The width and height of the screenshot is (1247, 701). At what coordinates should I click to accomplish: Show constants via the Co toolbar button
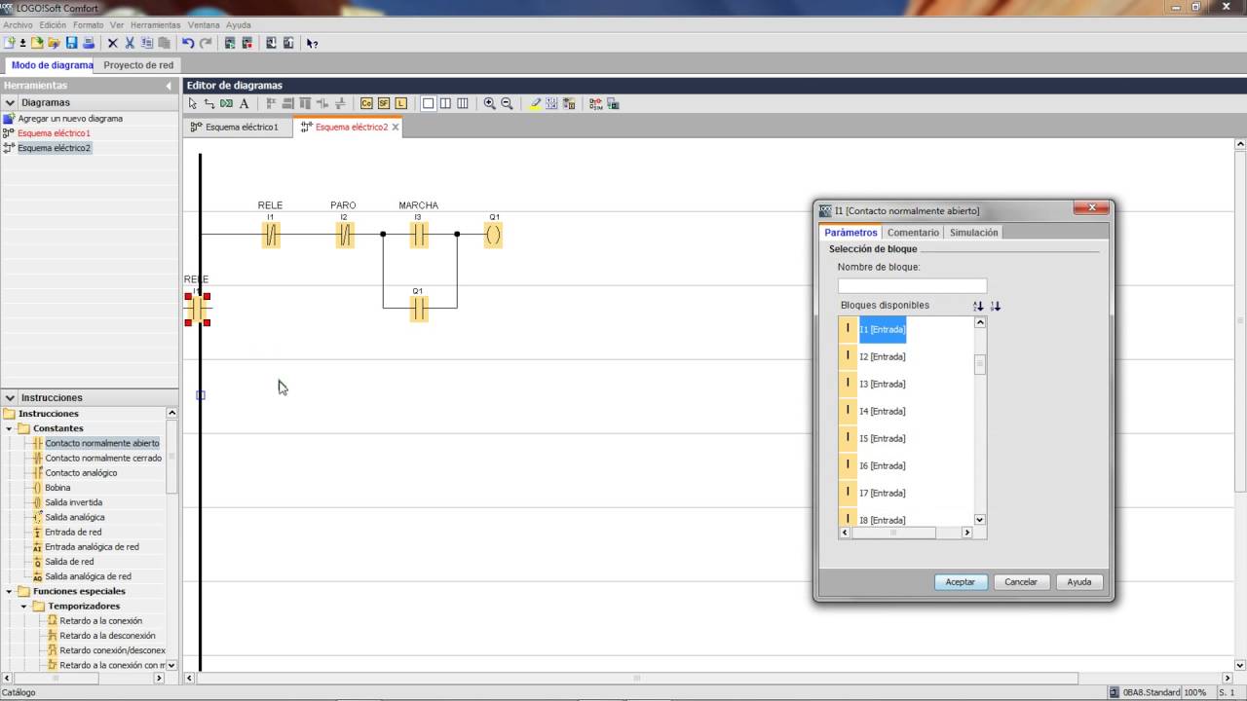click(x=366, y=103)
